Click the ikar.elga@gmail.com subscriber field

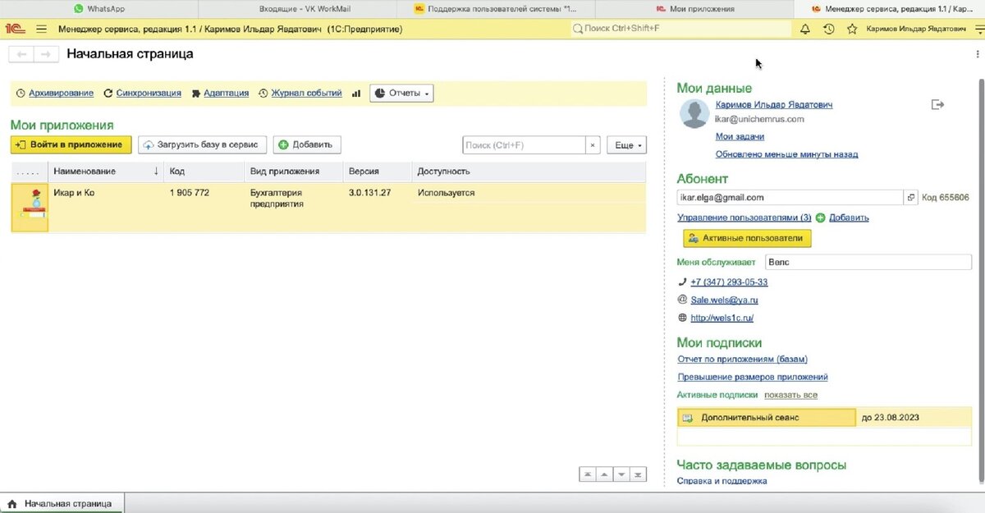[x=790, y=198]
